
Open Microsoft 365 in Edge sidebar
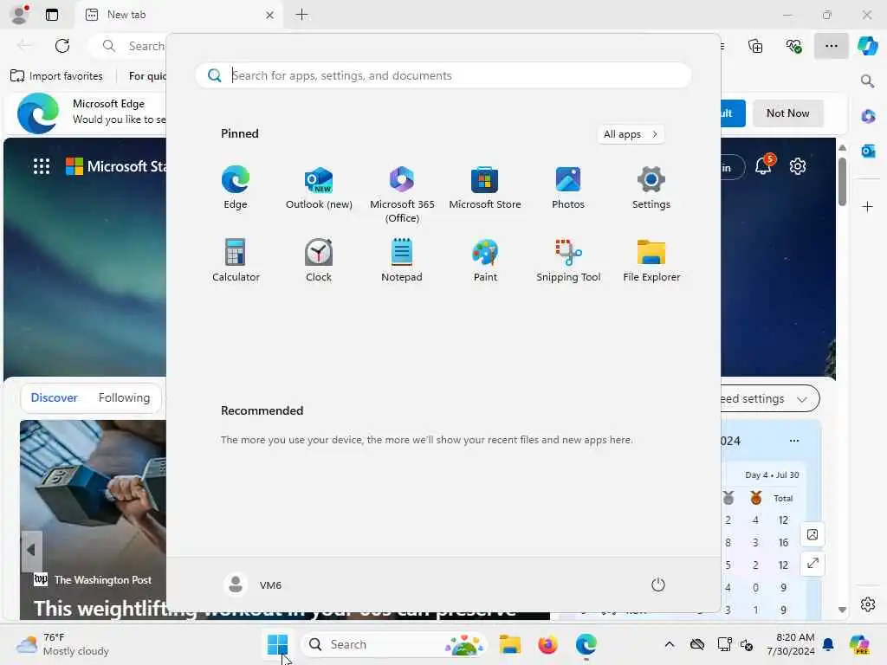868,117
